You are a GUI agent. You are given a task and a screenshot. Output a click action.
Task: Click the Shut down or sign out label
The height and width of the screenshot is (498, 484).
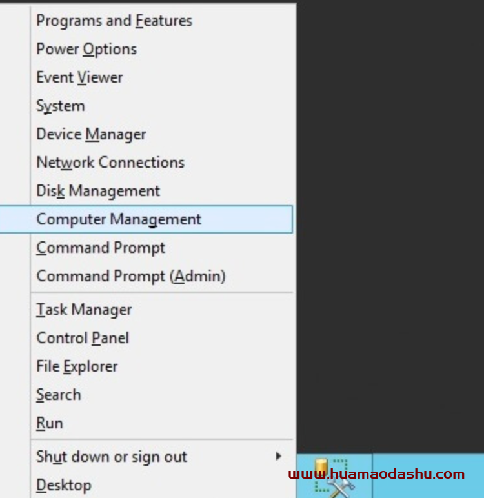[x=112, y=457]
